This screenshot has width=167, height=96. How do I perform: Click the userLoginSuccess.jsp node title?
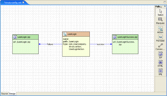click(x=127, y=37)
